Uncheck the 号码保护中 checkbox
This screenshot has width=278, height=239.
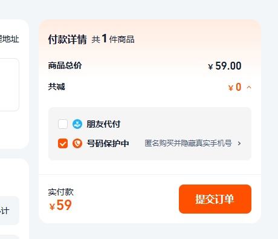(x=63, y=143)
